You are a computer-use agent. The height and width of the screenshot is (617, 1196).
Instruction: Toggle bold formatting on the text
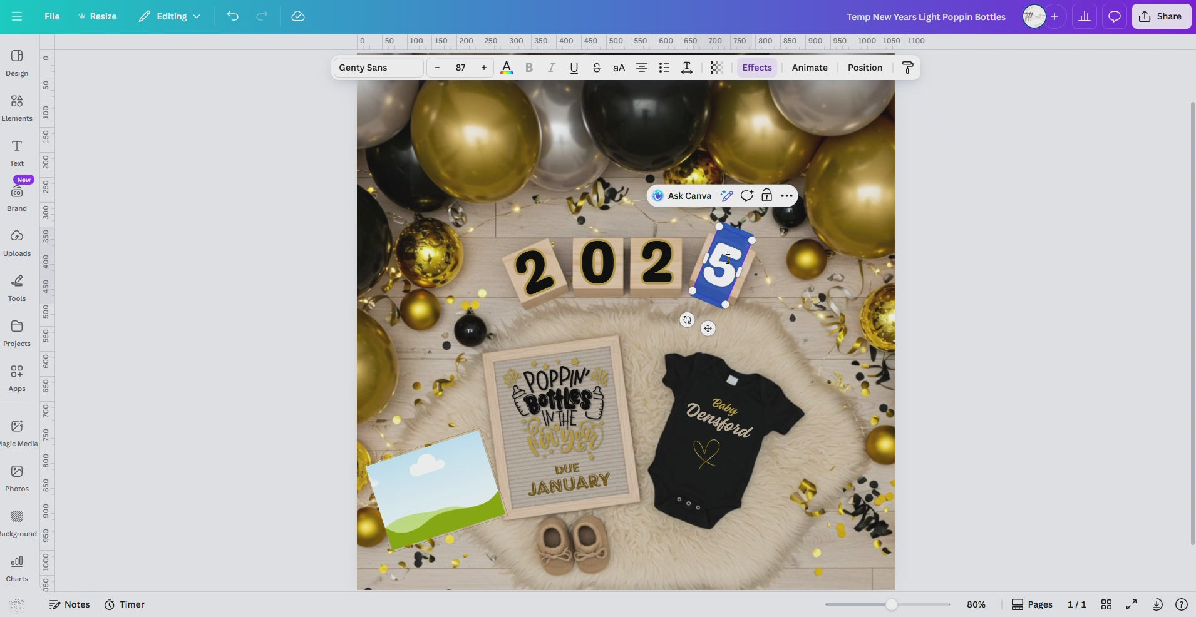coord(529,68)
